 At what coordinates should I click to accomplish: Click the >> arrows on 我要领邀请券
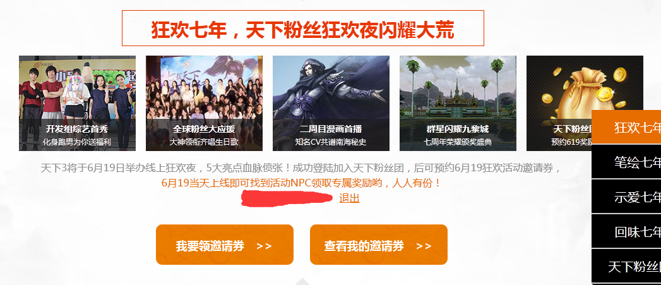pos(264,246)
